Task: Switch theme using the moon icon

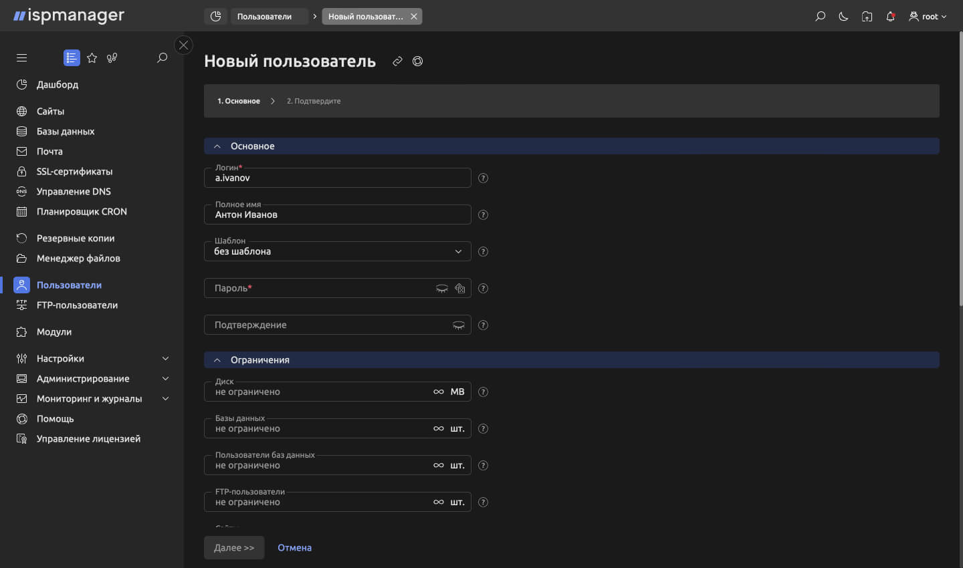Action: pyautogui.click(x=843, y=16)
